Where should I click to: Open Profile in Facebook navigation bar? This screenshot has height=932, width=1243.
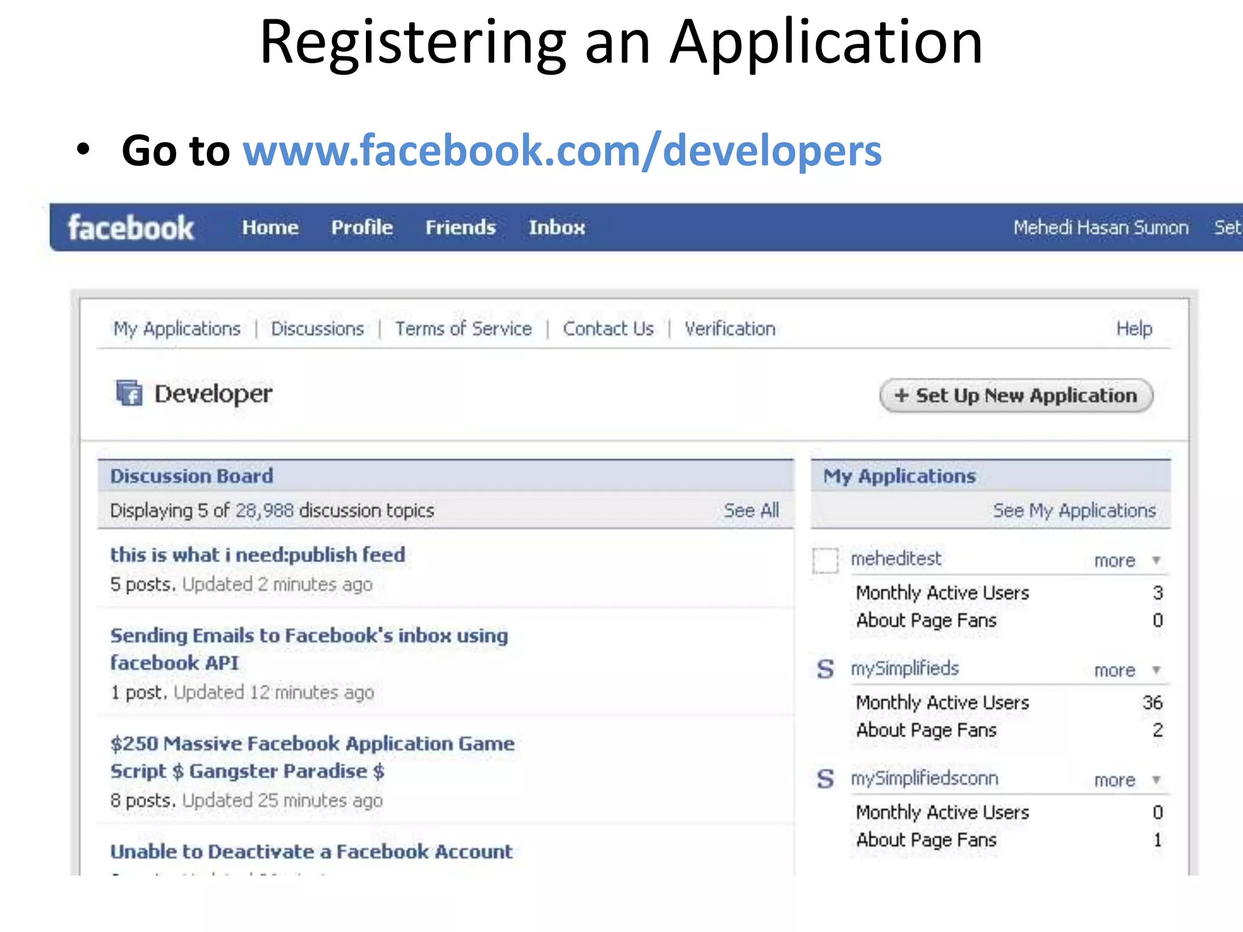[362, 228]
